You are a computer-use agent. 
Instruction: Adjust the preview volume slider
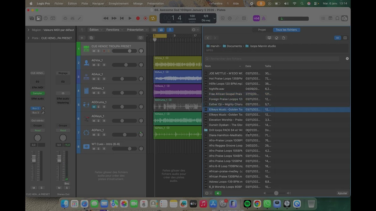tap(276, 193)
